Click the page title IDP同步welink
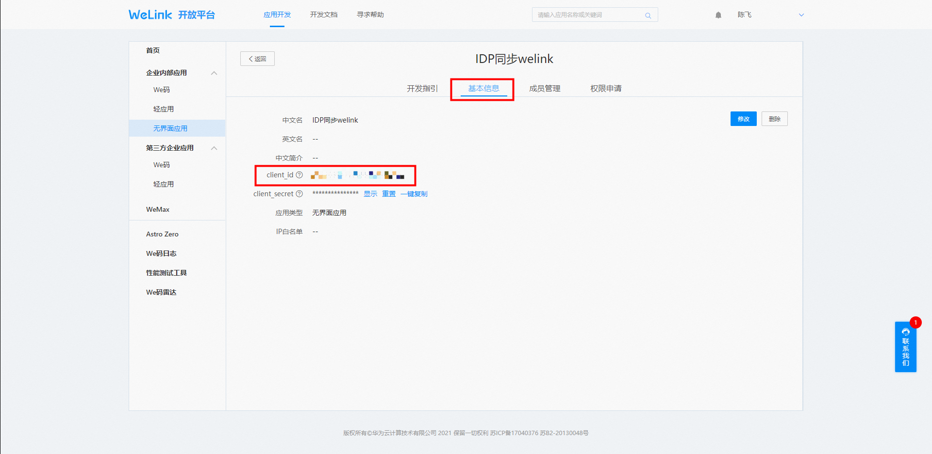This screenshot has width=932, height=454. pyautogui.click(x=514, y=59)
